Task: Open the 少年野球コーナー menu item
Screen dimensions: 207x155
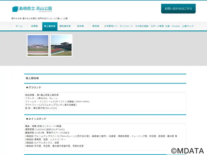Action: pos(111,26)
